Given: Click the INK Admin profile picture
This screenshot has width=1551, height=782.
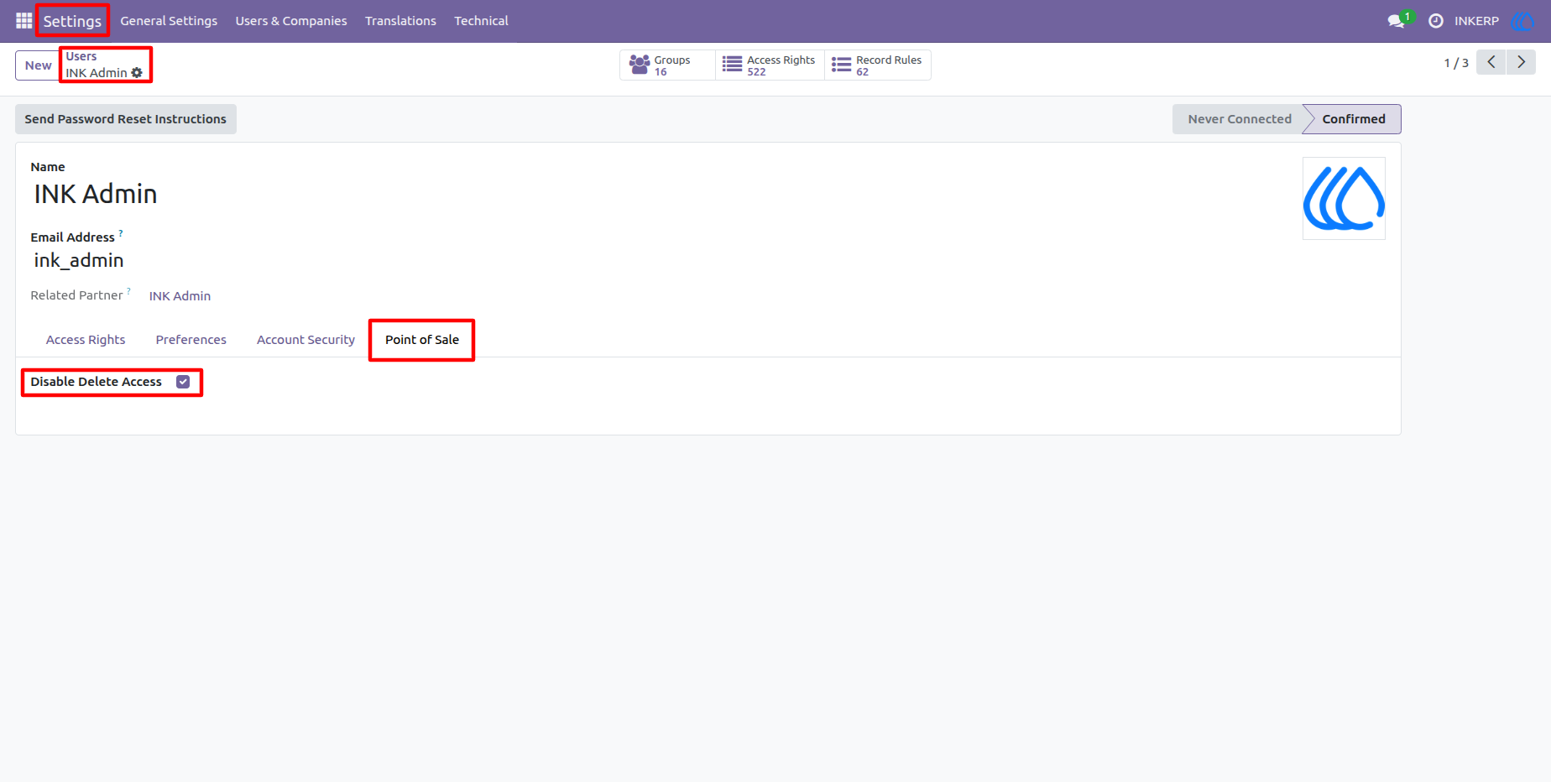Looking at the screenshot, I should pyautogui.click(x=1344, y=199).
